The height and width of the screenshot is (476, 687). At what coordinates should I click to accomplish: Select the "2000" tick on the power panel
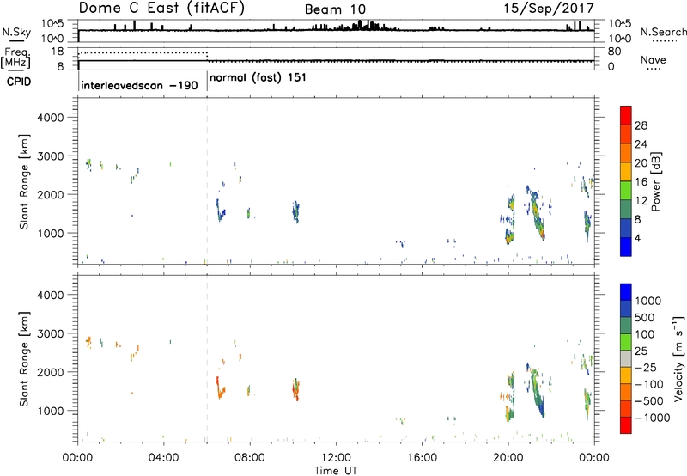50,194
